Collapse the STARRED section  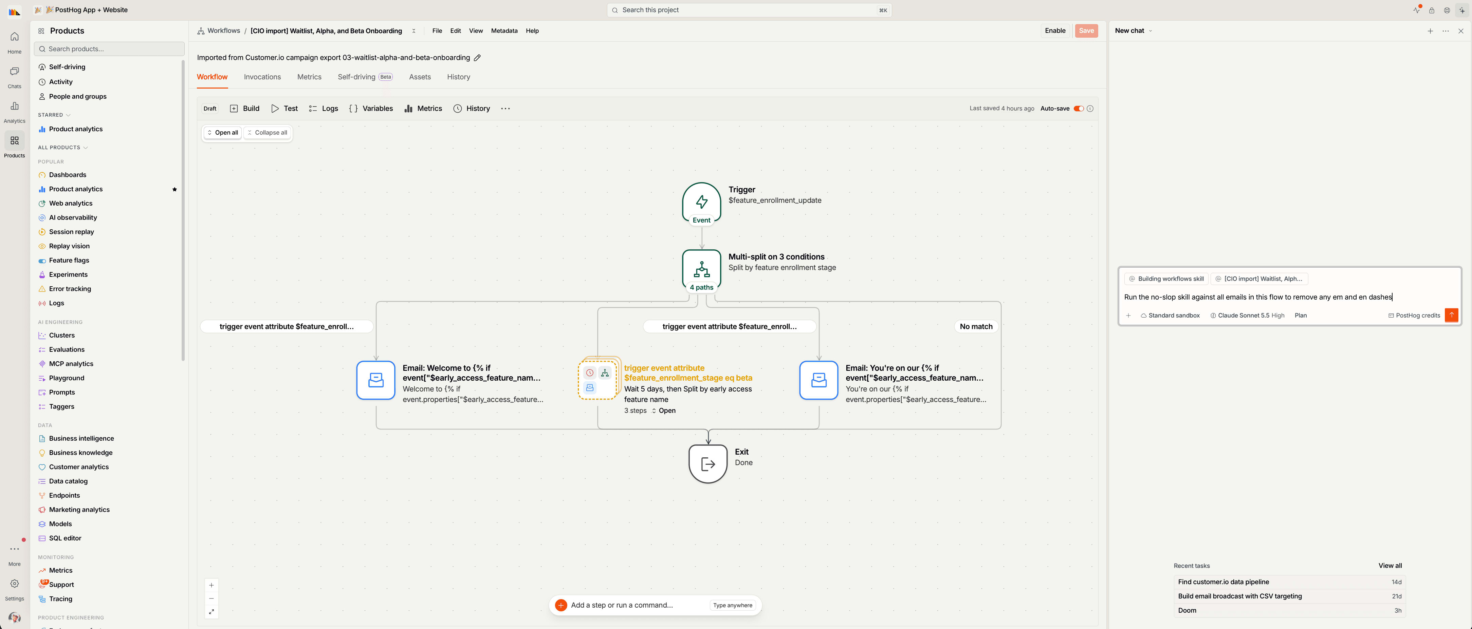coord(54,115)
